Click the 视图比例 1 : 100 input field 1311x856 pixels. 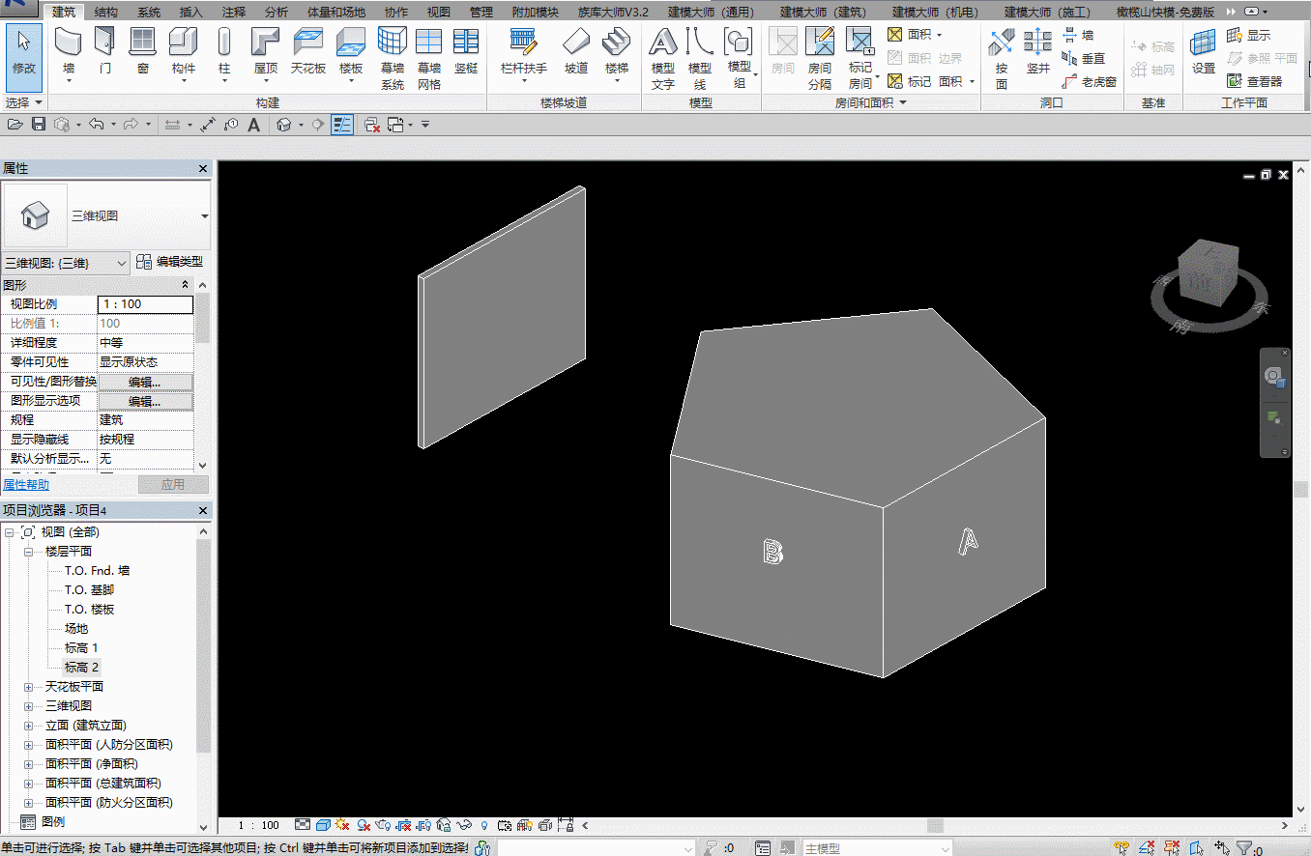click(x=145, y=304)
